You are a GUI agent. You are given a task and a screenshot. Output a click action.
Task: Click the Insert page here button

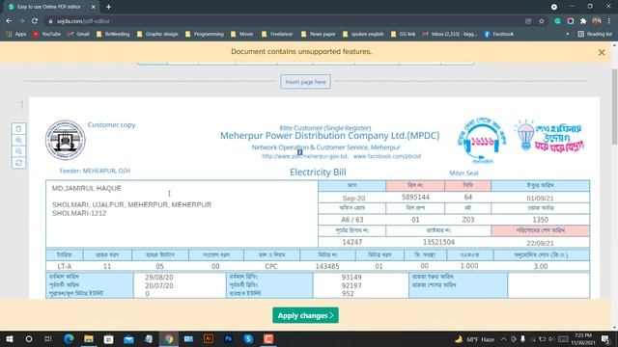click(305, 82)
